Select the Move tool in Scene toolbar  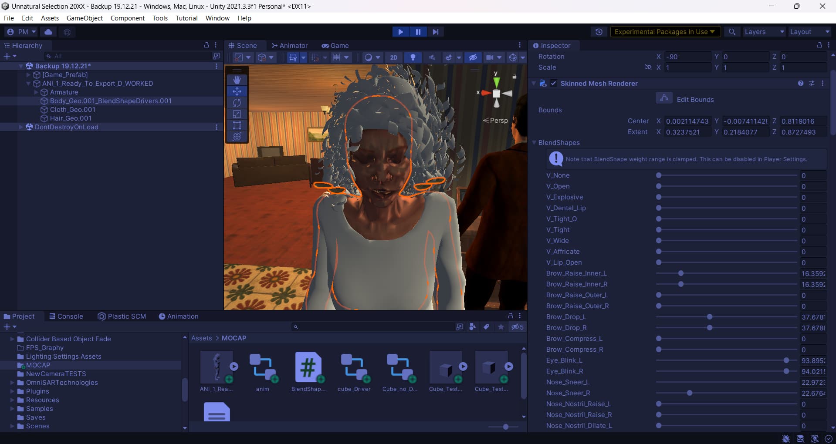pos(237,91)
